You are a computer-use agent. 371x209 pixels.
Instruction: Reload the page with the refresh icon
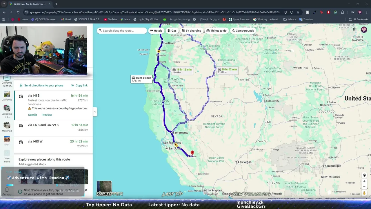18,12
